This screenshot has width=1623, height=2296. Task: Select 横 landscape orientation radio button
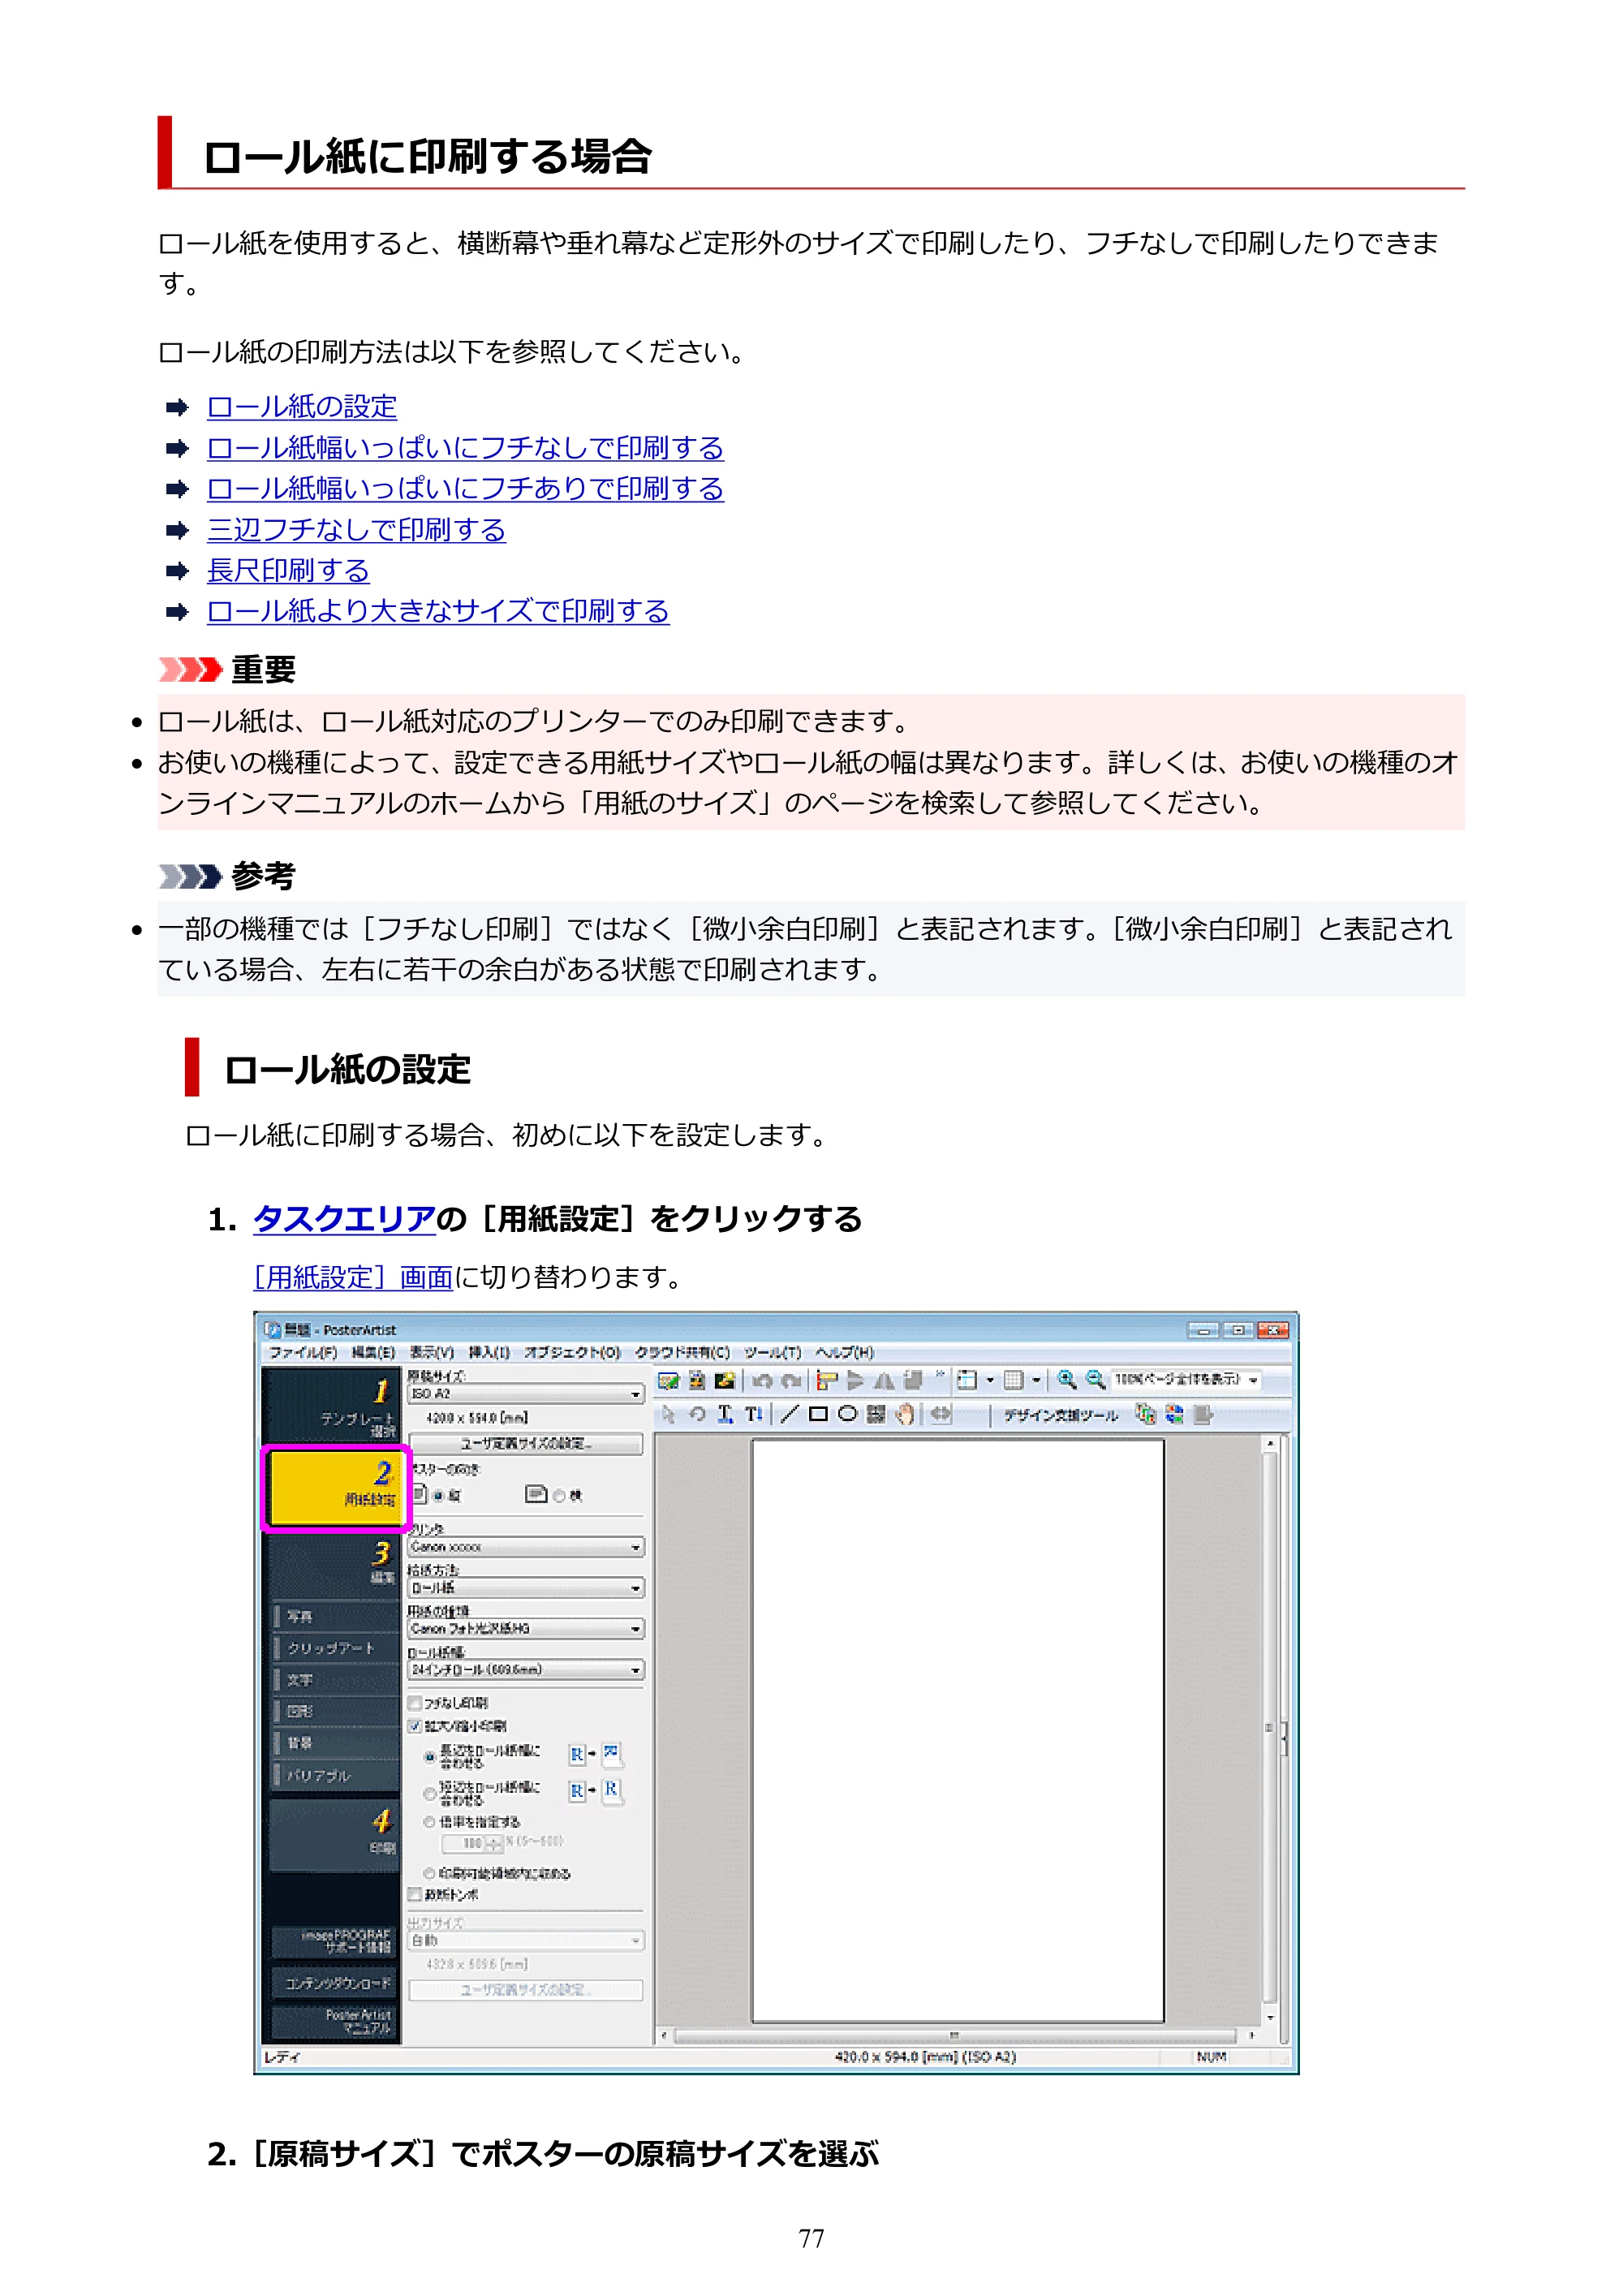coord(559,1495)
